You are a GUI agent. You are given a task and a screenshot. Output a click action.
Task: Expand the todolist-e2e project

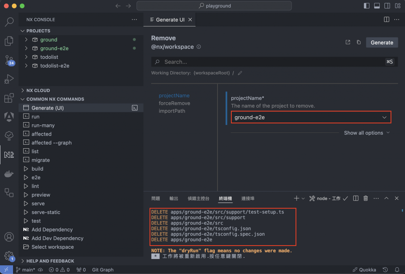pyautogui.click(x=26, y=66)
